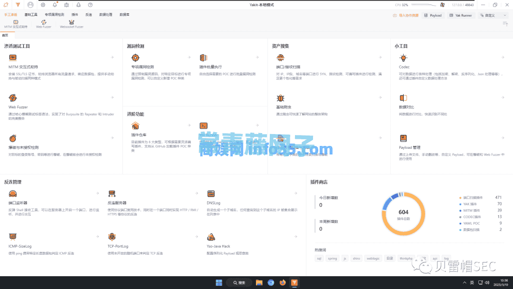Image resolution: width=513 pixels, height=289 pixels.
Task: Click the Yakit logo icon
Action: 18,5
